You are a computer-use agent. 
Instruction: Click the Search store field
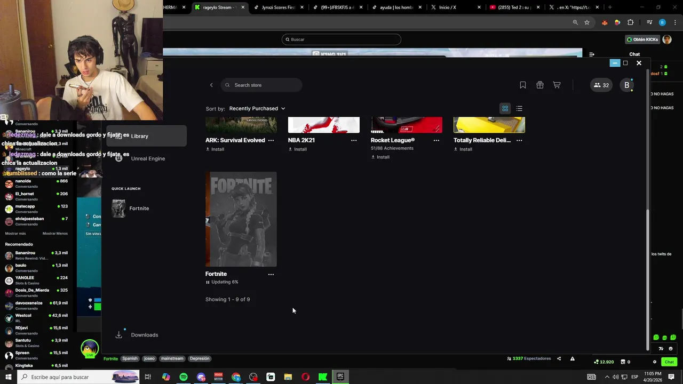(x=261, y=85)
